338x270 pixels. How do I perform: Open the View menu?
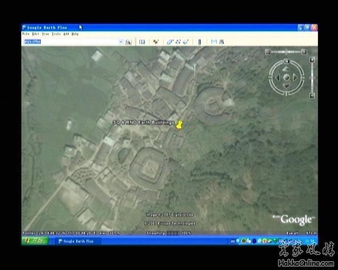pos(45,34)
